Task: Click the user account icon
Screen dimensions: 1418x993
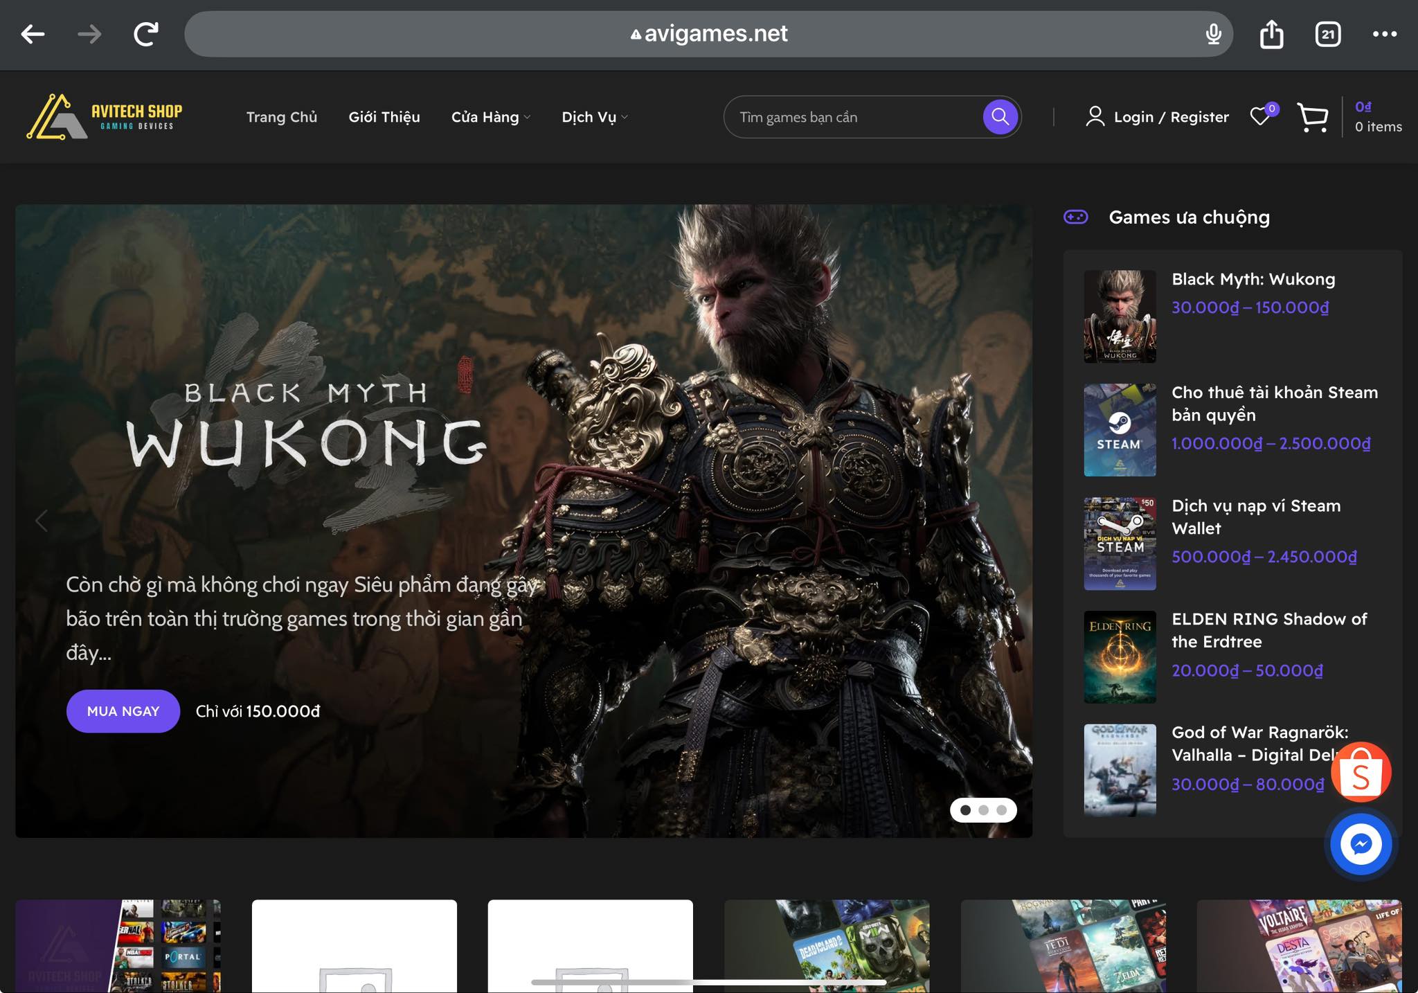Action: tap(1095, 116)
